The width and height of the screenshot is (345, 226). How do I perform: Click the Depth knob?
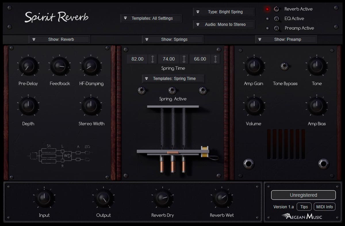click(x=28, y=106)
